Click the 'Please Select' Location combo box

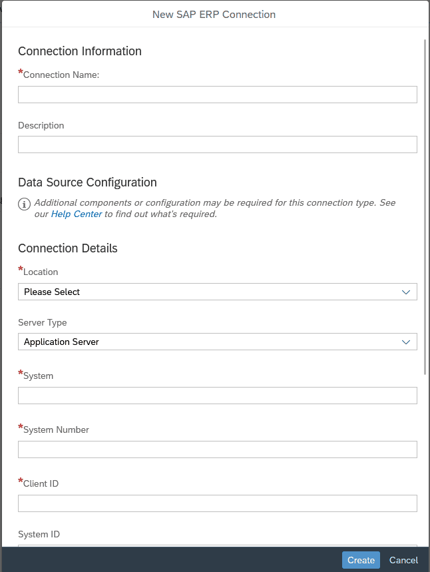click(206, 292)
